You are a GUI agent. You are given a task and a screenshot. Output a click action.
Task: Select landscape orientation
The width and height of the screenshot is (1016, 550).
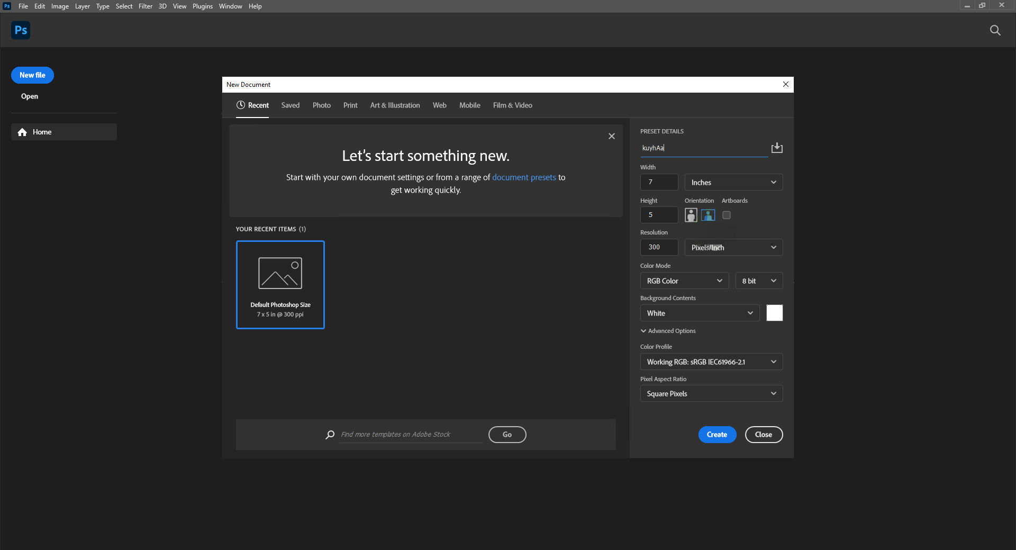pyautogui.click(x=708, y=215)
